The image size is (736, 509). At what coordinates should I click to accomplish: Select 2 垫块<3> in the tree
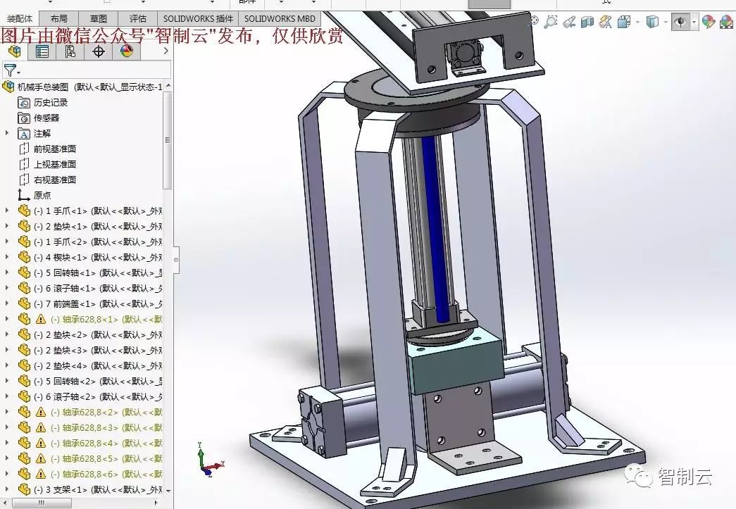point(98,351)
